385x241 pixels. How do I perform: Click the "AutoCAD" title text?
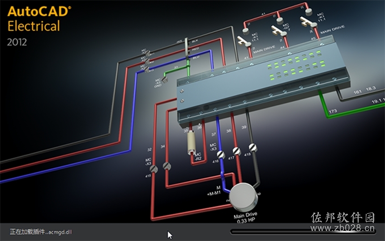pos(39,12)
